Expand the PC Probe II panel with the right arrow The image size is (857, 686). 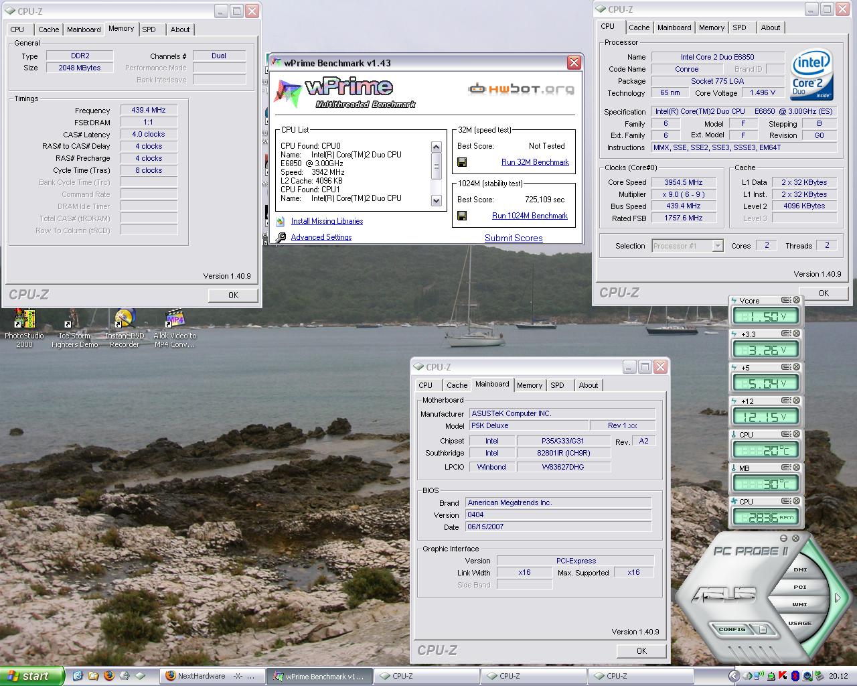tap(838, 597)
